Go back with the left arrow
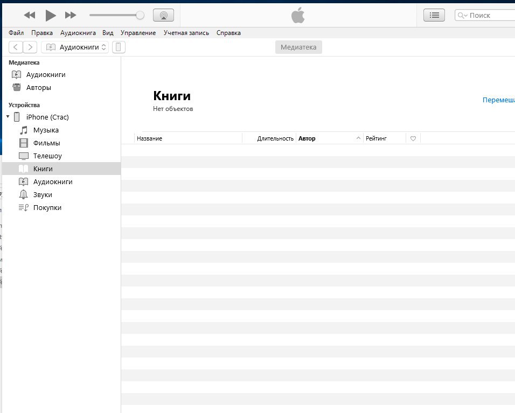This screenshot has width=515, height=413. pyautogui.click(x=16, y=47)
